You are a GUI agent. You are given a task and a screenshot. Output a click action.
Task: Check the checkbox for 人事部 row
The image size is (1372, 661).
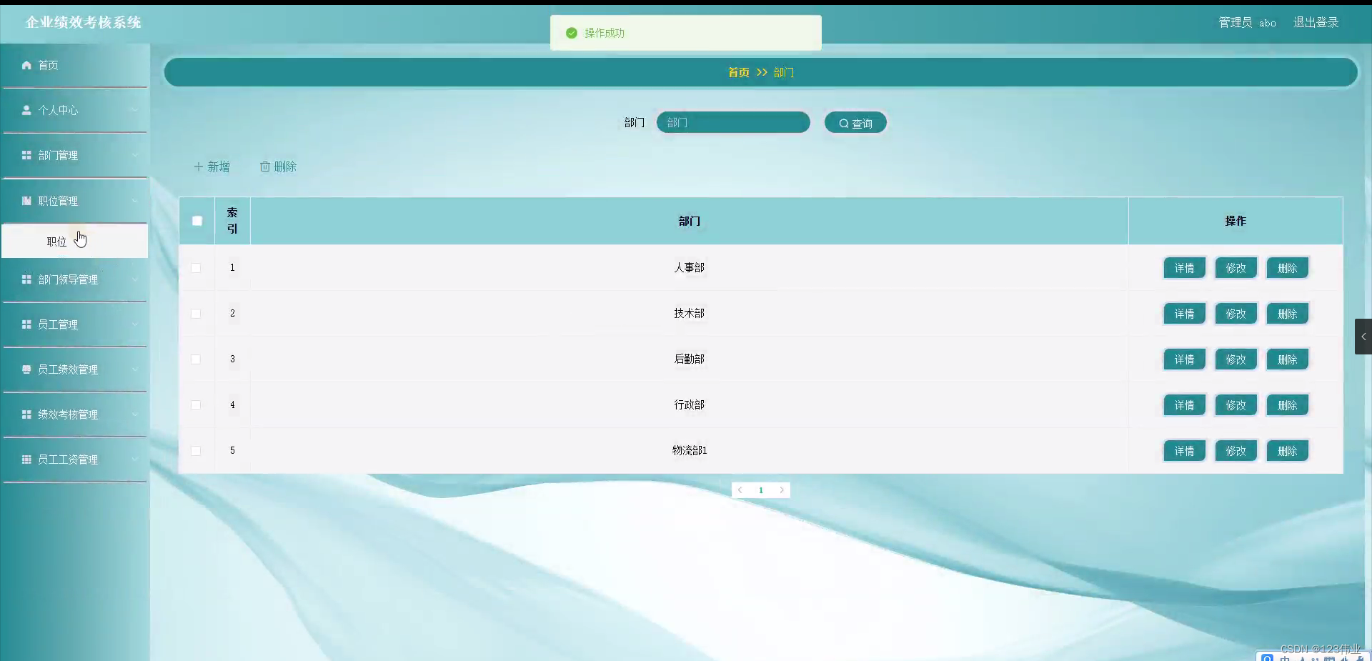tap(196, 268)
